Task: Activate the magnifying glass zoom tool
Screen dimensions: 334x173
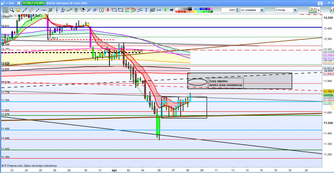Action: (11, 10)
